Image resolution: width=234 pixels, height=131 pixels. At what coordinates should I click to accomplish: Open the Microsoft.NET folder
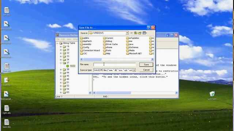pos(134,53)
